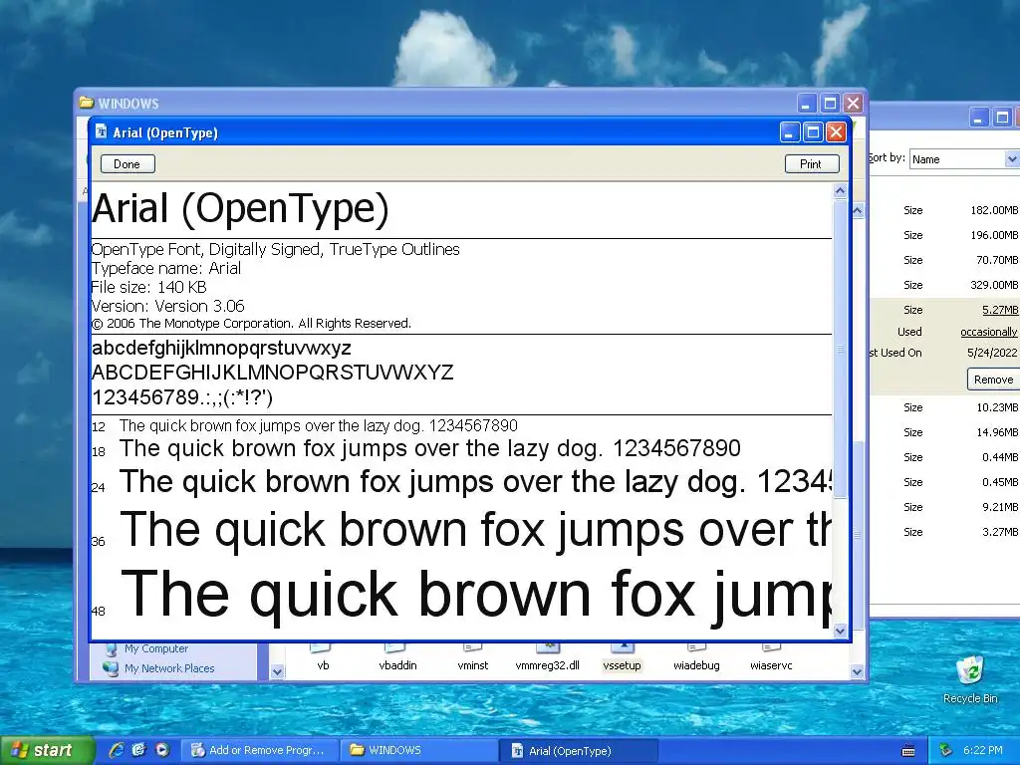Click the system tray icon beside the clock

coord(945,750)
